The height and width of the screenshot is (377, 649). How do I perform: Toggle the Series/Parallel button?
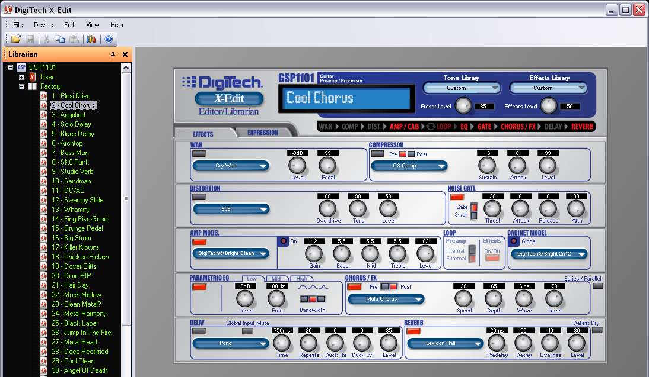click(597, 286)
